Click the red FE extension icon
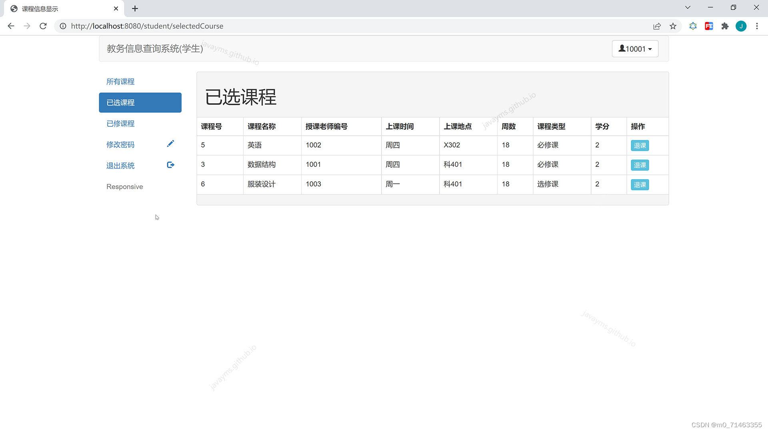The image size is (768, 432). pos(709,26)
